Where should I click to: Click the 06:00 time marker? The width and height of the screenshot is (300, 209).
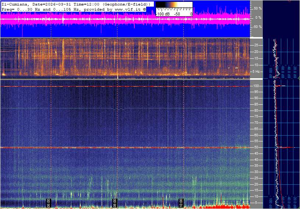pos(49,203)
